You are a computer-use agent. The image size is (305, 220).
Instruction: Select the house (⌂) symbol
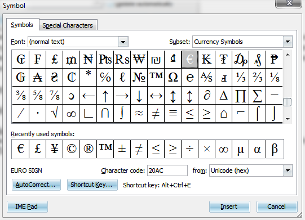coord(223,114)
